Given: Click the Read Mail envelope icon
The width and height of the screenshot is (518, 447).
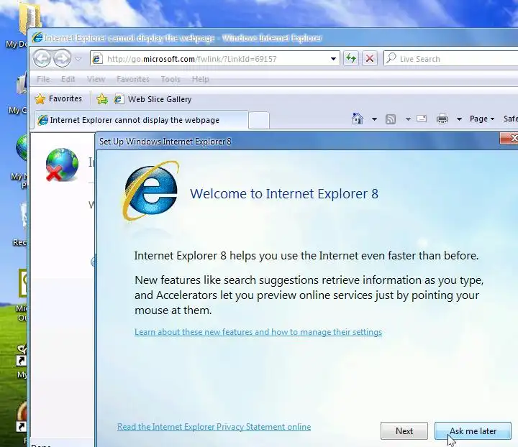Looking at the screenshot, I should (x=422, y=119).
